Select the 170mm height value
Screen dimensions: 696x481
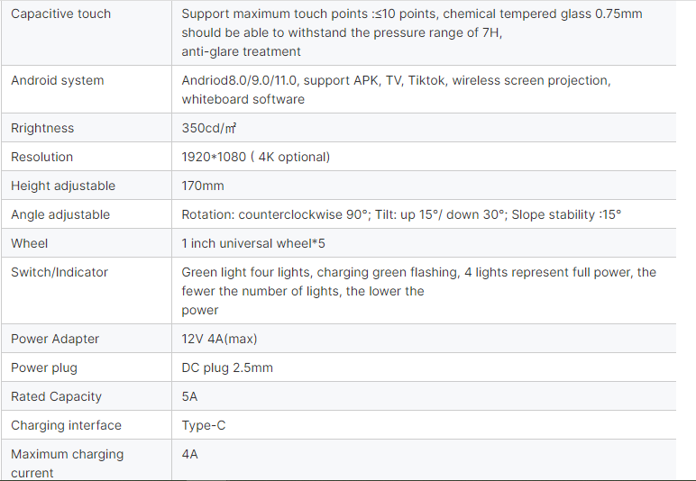[203, 186]
